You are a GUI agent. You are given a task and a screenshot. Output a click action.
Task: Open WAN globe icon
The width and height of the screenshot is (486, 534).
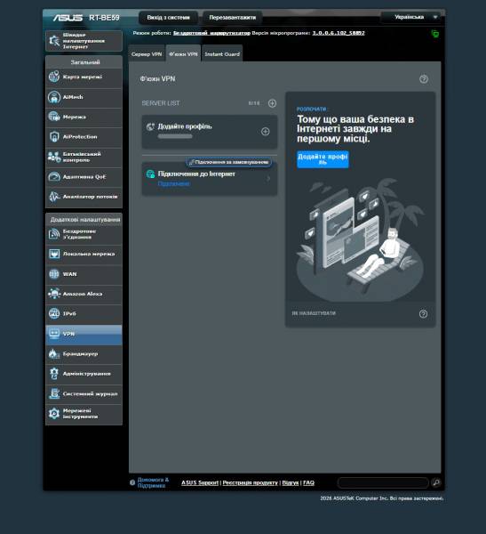(x=54, y=274)
